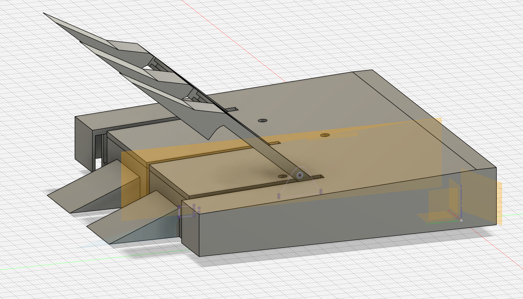Image resolution: width=523 pixels, height=299 pixels.
Task: Click the concentric circle sketch point on arm
Action: 300,175
